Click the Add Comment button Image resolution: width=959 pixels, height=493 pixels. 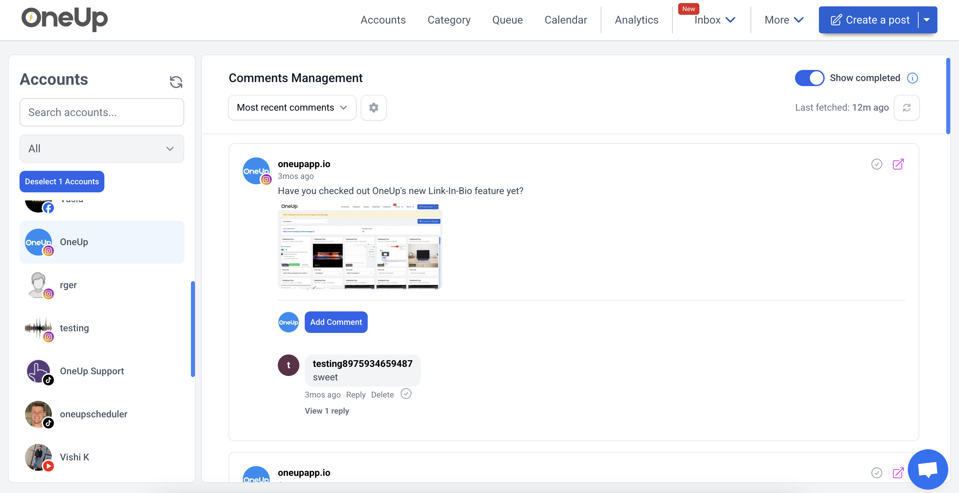point(336,322)
